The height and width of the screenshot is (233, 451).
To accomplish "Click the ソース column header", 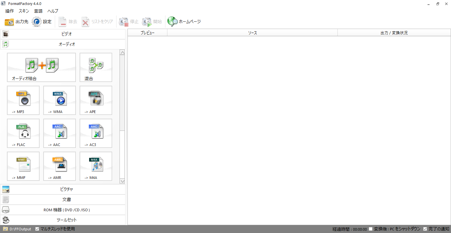I will coord(253,33).
